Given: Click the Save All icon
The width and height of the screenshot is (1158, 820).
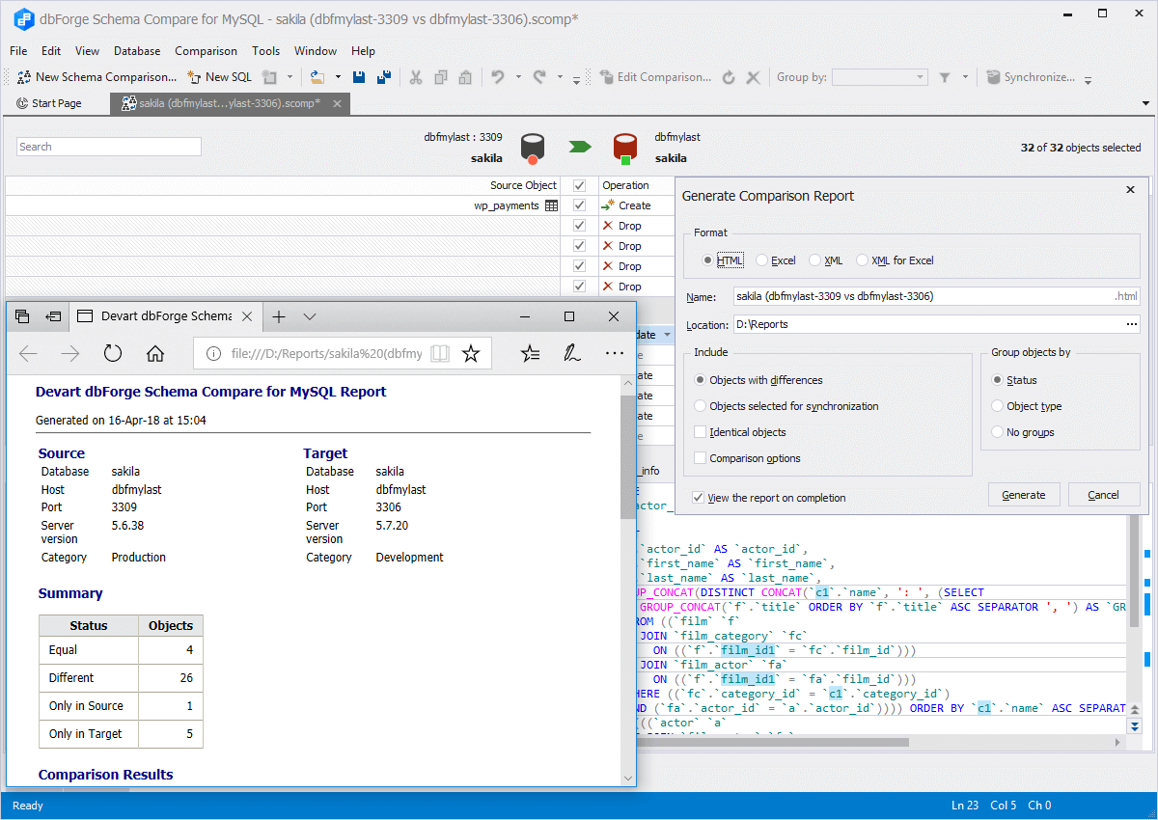Looking at the screenshot, I should 383,77.
